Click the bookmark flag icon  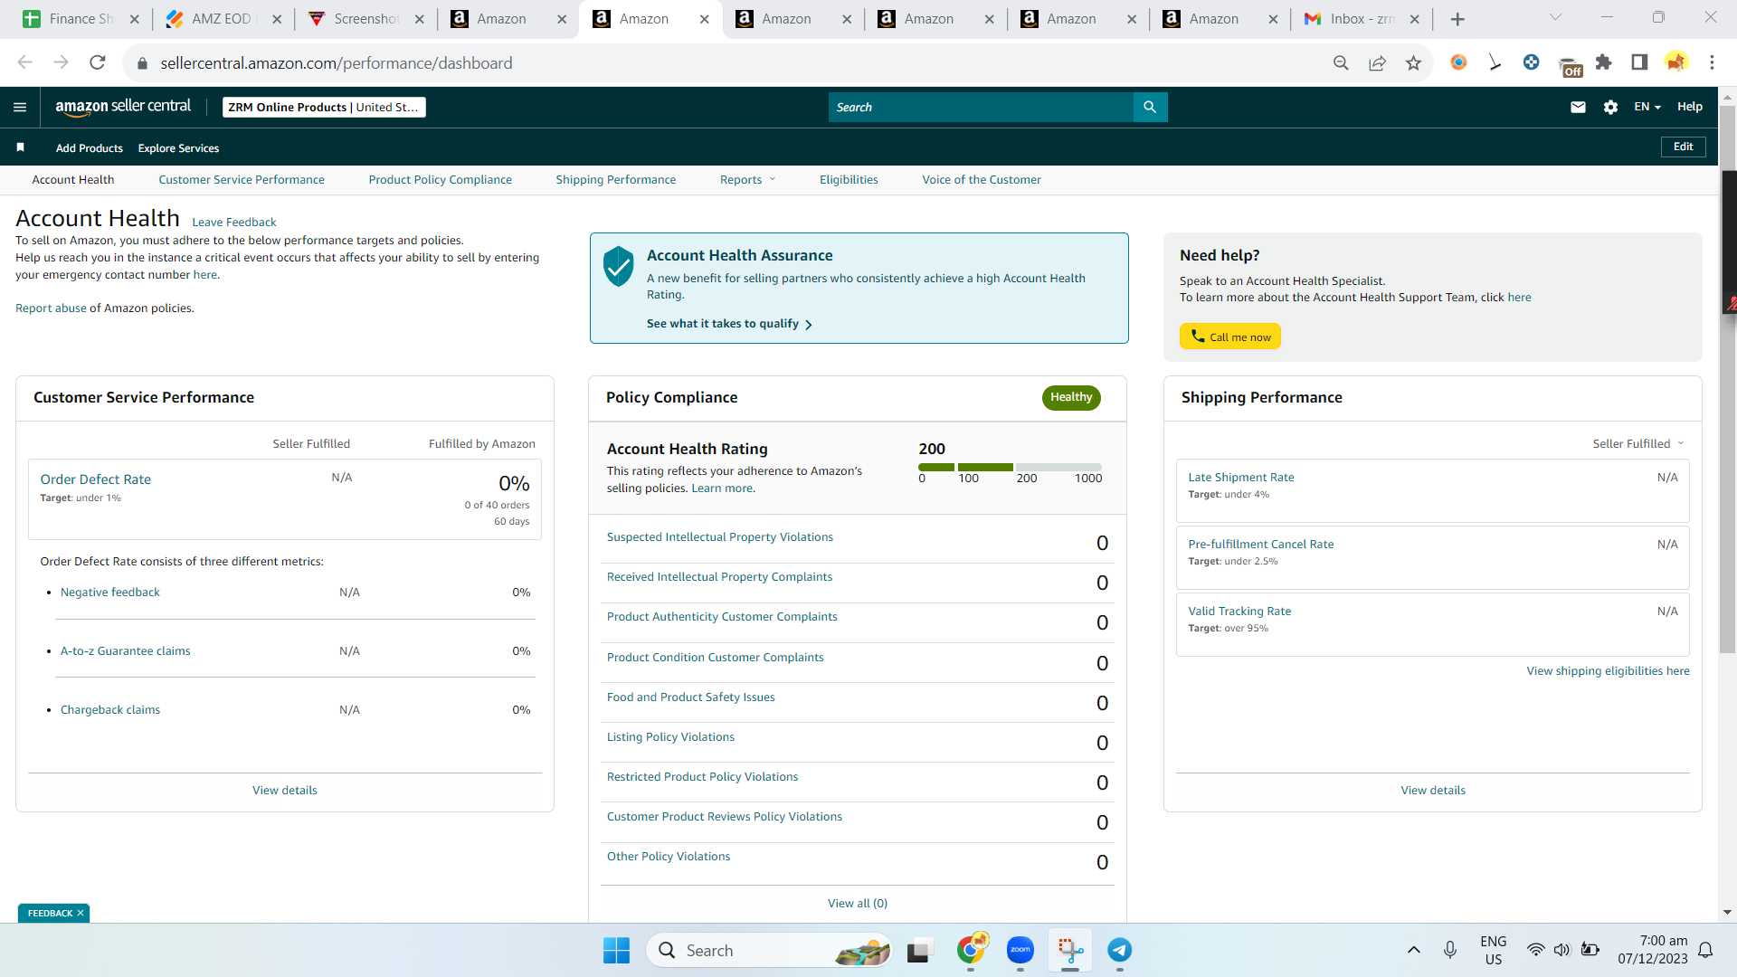point(20,147)
